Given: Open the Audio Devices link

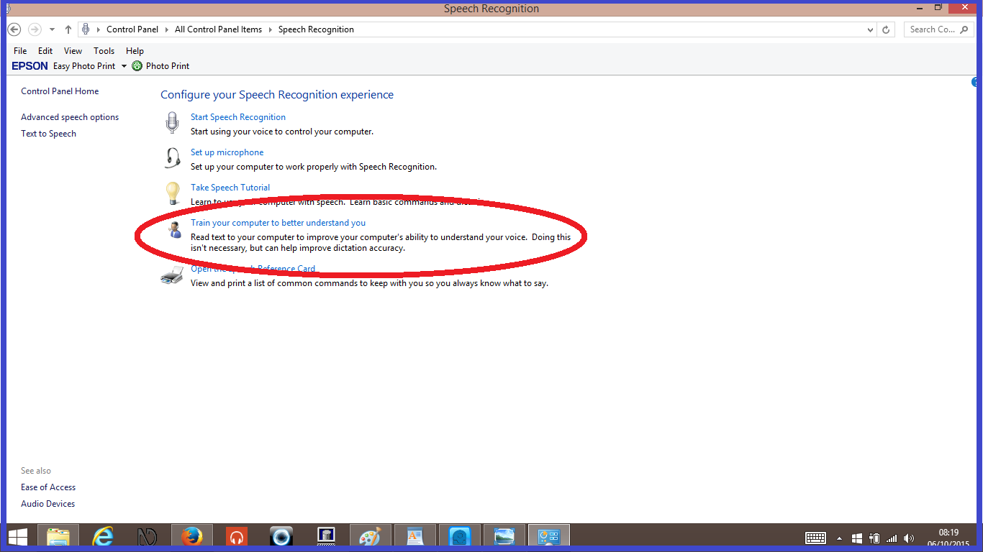Looking at the screenshot, I should click(x=47, y=504).
